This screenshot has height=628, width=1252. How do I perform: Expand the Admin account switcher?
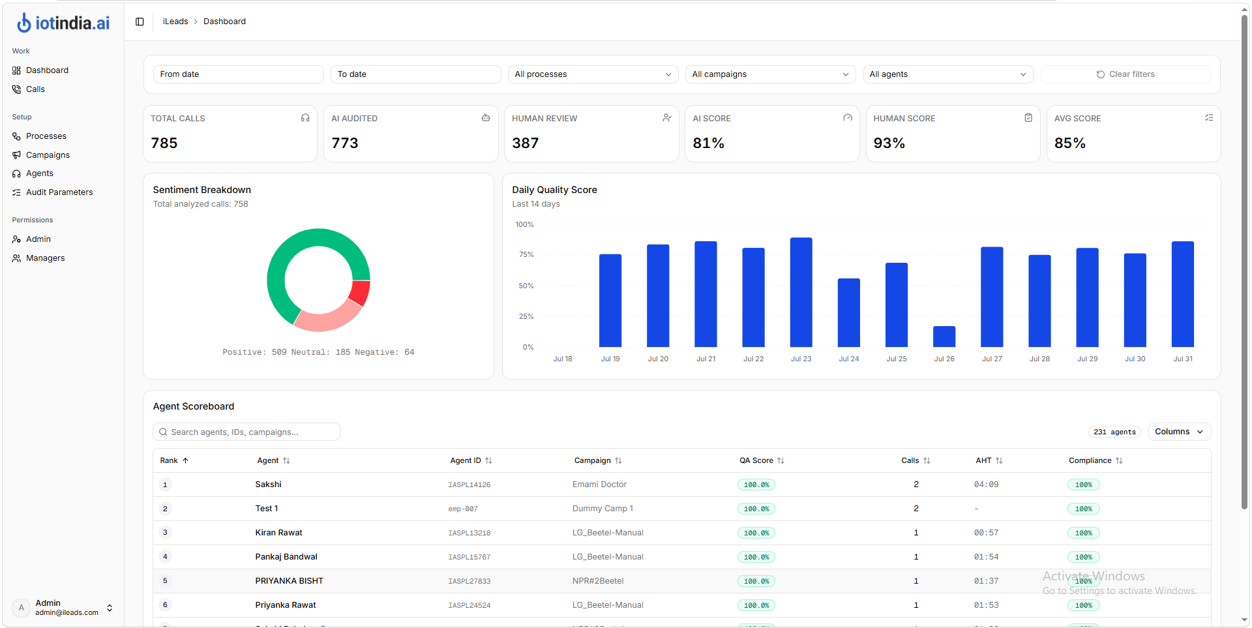pos(63,608)
